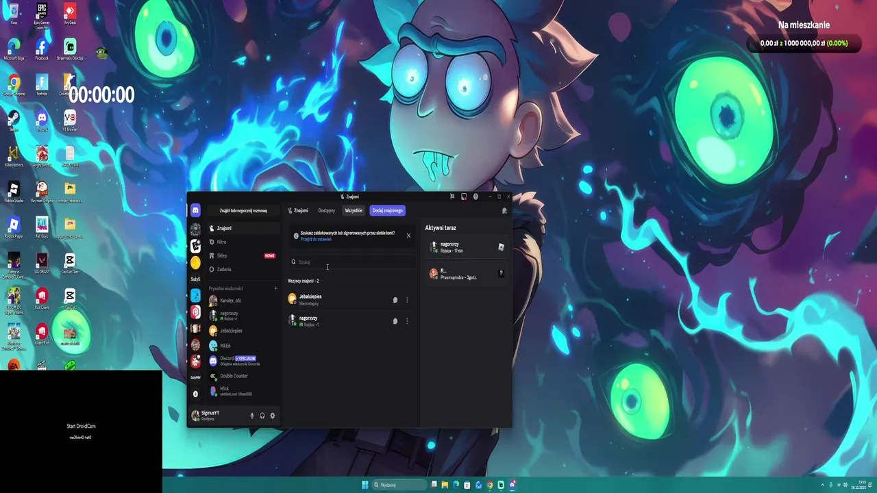Open File Explorer from the taskbar

coord(445,485)
